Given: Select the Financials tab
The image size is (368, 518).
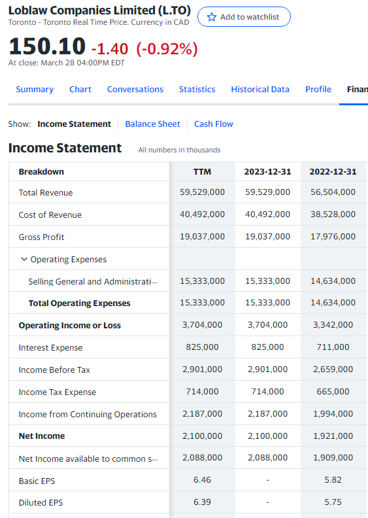Looking at the screenshot, I should [358, 89].
